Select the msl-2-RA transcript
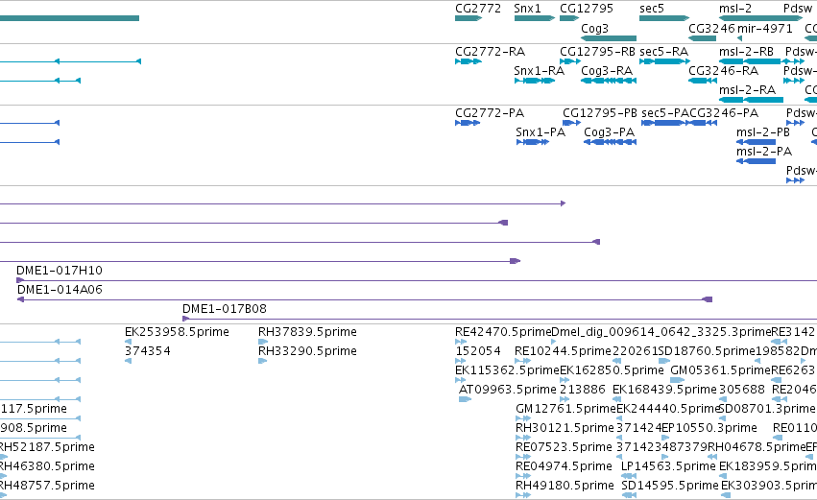 pyautogui.click(x=751, y=100)
